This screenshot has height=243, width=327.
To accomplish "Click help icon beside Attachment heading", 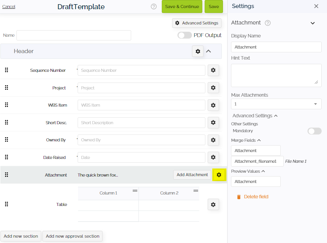I will (268, 23).
